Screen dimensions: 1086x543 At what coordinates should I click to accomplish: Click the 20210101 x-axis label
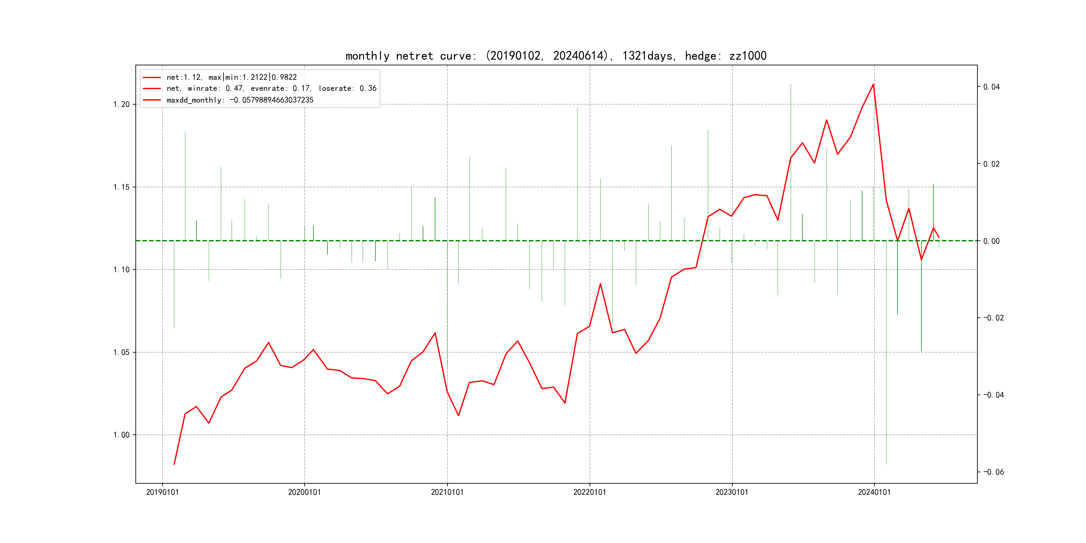pyautogui.click(x=447, y=492)
